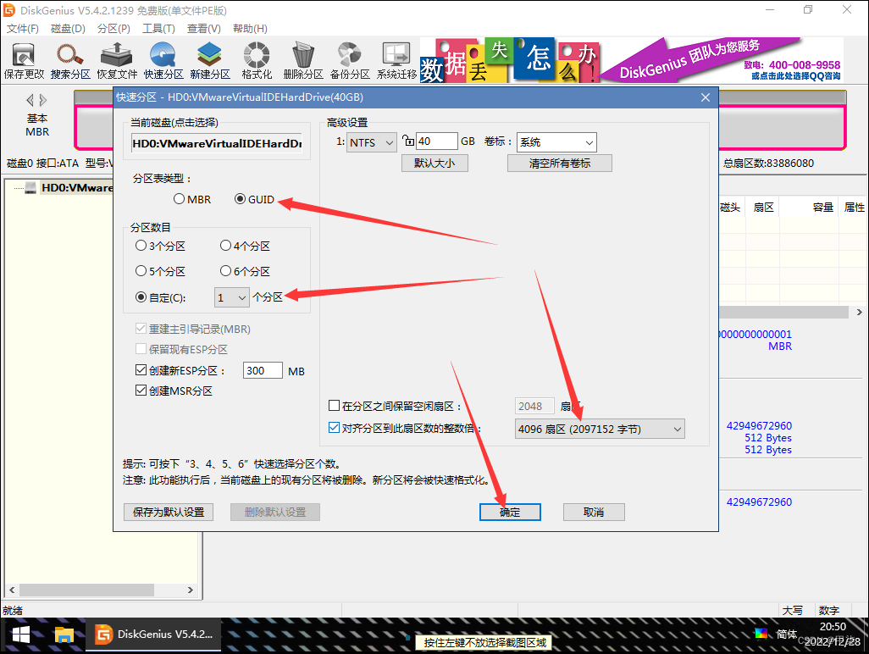Viewport: 869px width, 654px height.
Task: Click the right panel scrollbar arrow
Action: tap(859, 312)
